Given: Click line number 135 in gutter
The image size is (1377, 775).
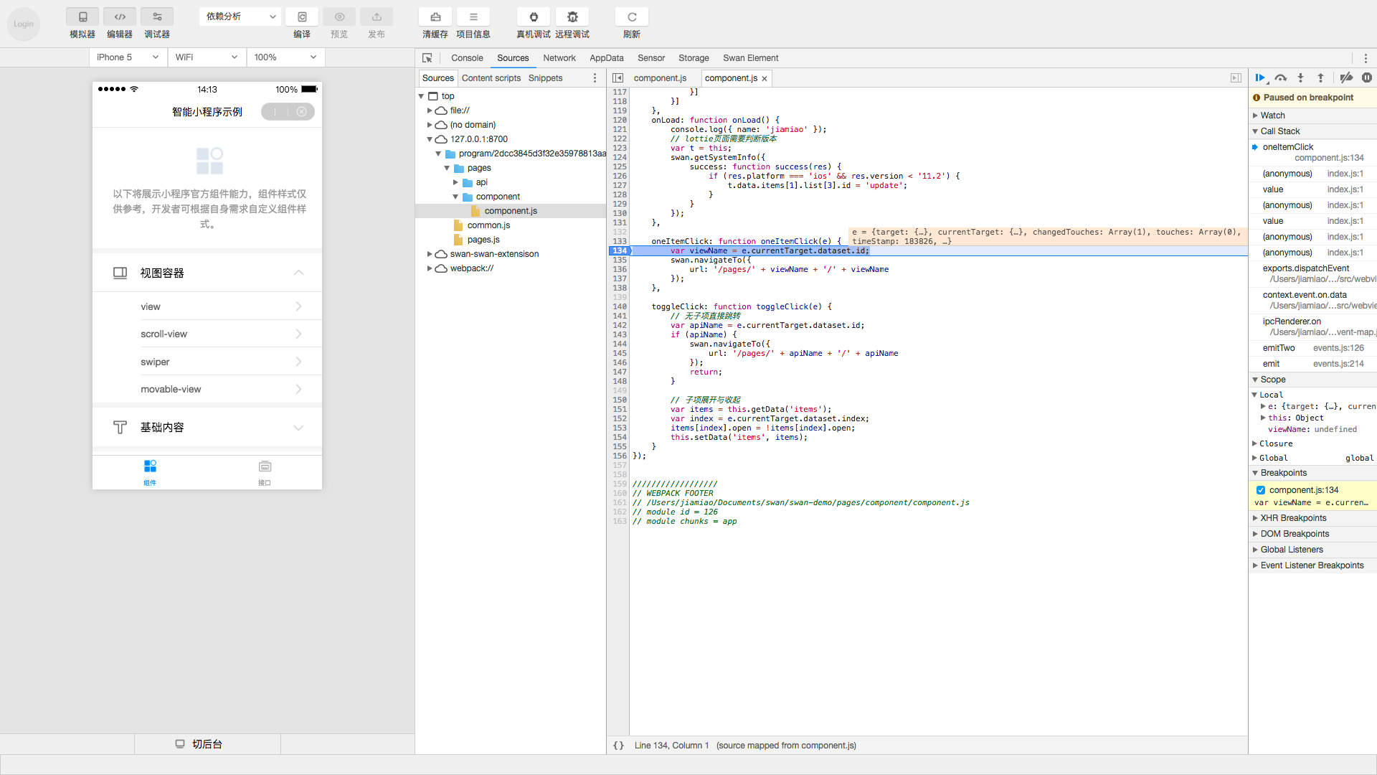Looking at the screenshot, I should [x=620, y=260].
